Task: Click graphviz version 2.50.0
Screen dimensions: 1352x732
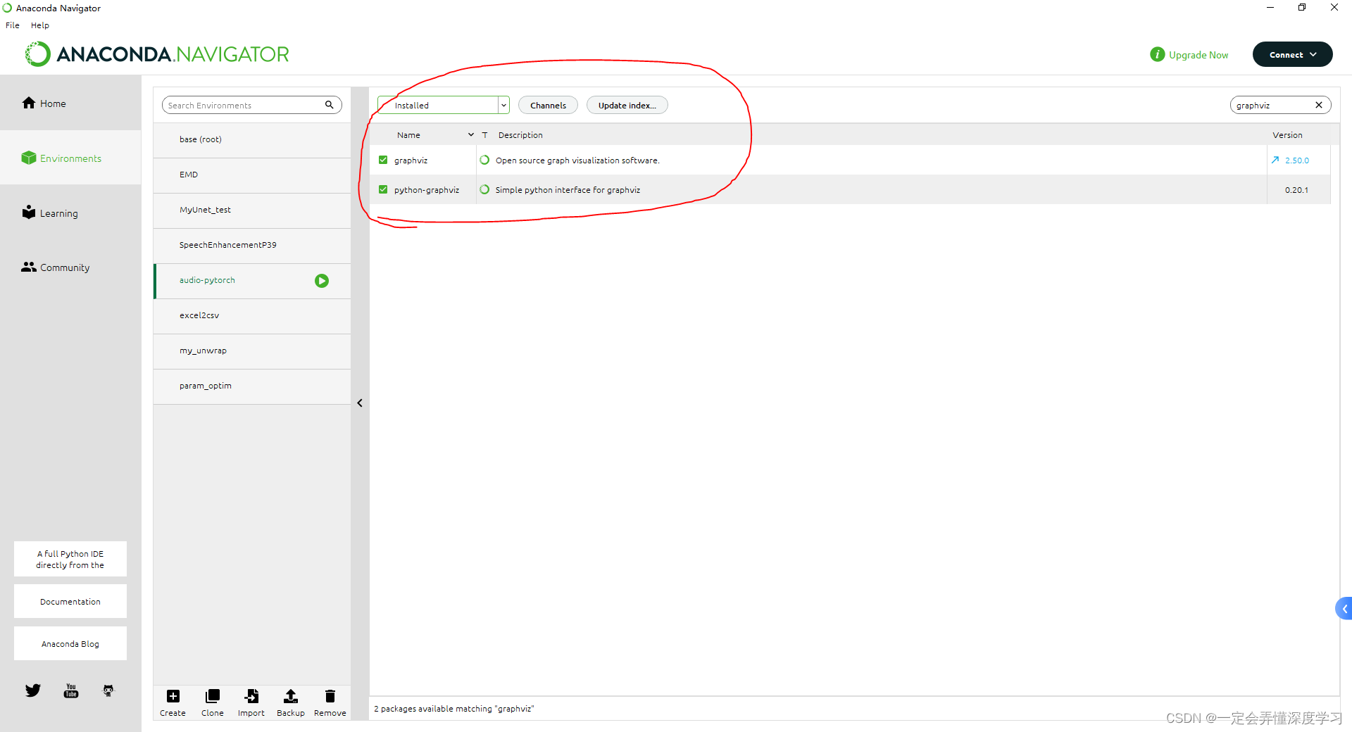Action: tap(1296, 160)
